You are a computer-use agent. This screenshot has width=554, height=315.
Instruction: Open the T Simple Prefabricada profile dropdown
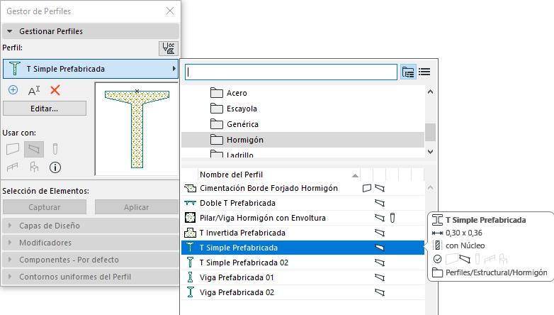[x=91, y=69]
